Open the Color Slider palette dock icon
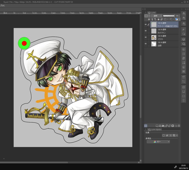Viewport: 189px width, 170px height. pyautogui.click(x=183, y=54)
